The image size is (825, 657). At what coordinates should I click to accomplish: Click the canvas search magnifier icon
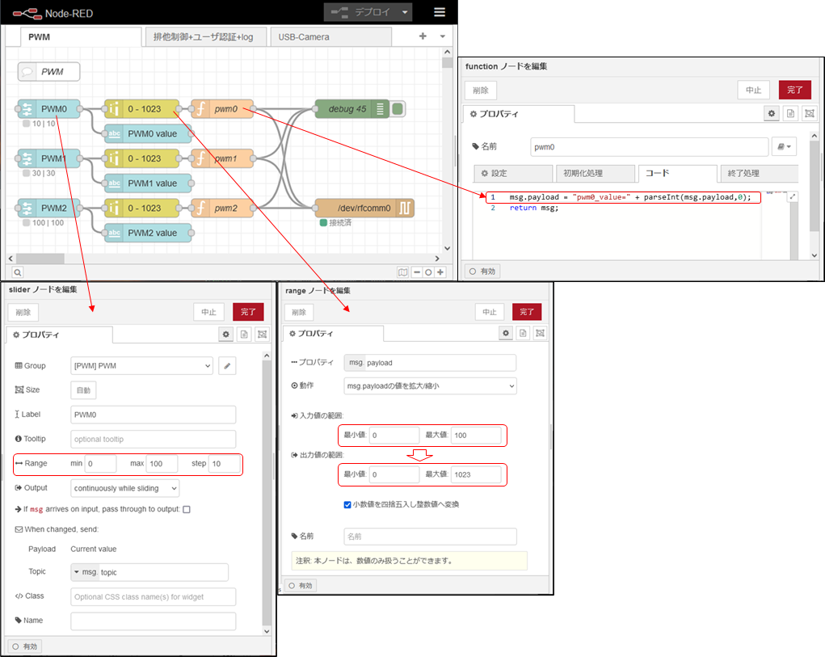17,272
